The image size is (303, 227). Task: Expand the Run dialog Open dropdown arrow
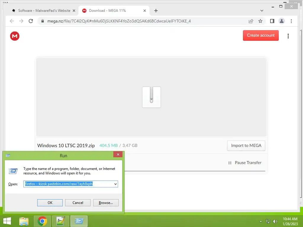115,184
